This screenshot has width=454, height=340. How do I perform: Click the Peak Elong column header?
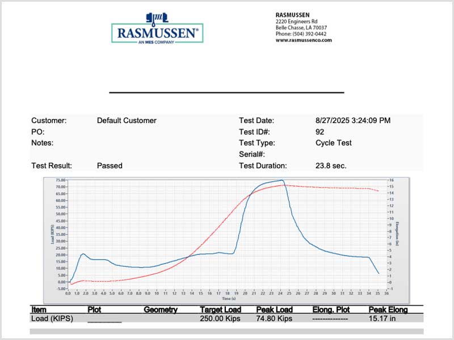tap(388, 309)
